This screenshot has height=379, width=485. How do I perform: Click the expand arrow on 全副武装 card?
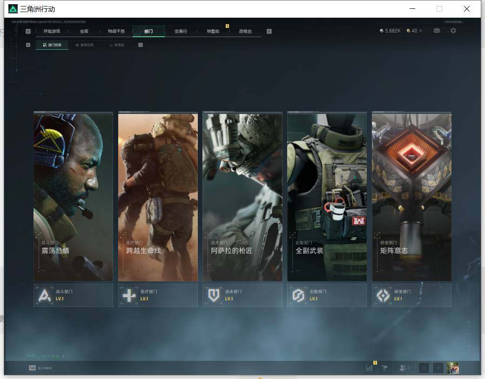[x=292, y=235]
